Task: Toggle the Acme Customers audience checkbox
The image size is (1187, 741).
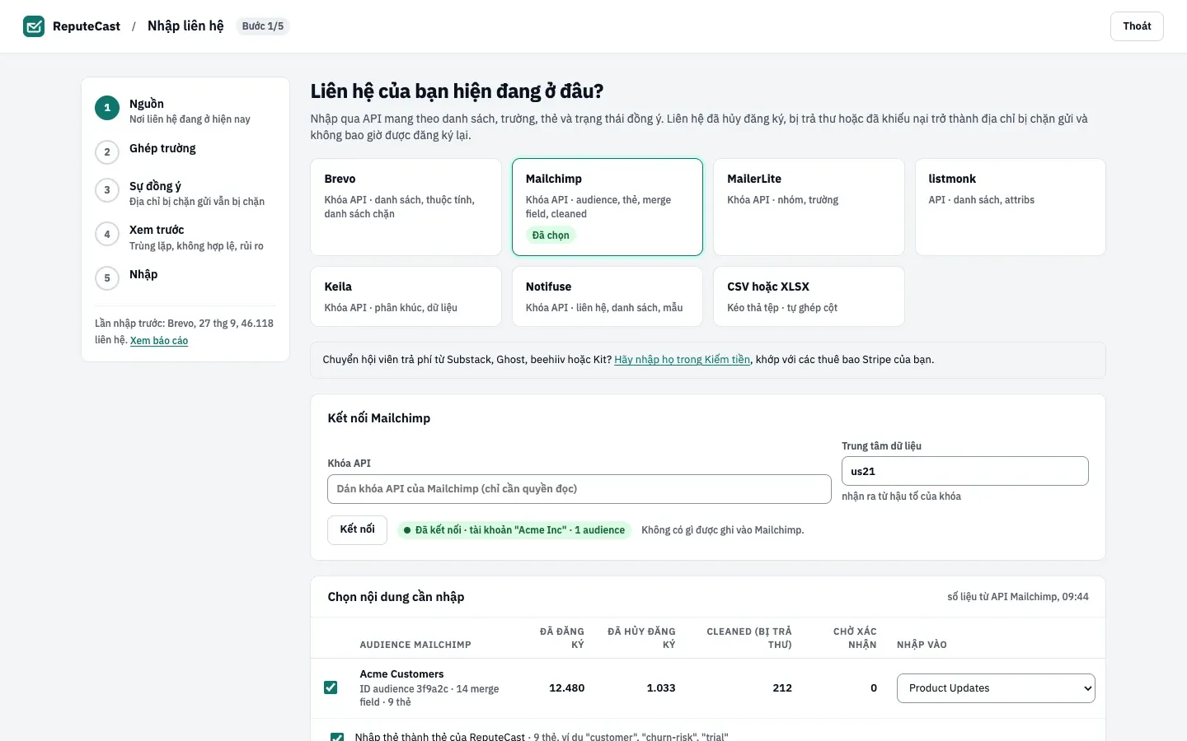Action: click(331, 687)
